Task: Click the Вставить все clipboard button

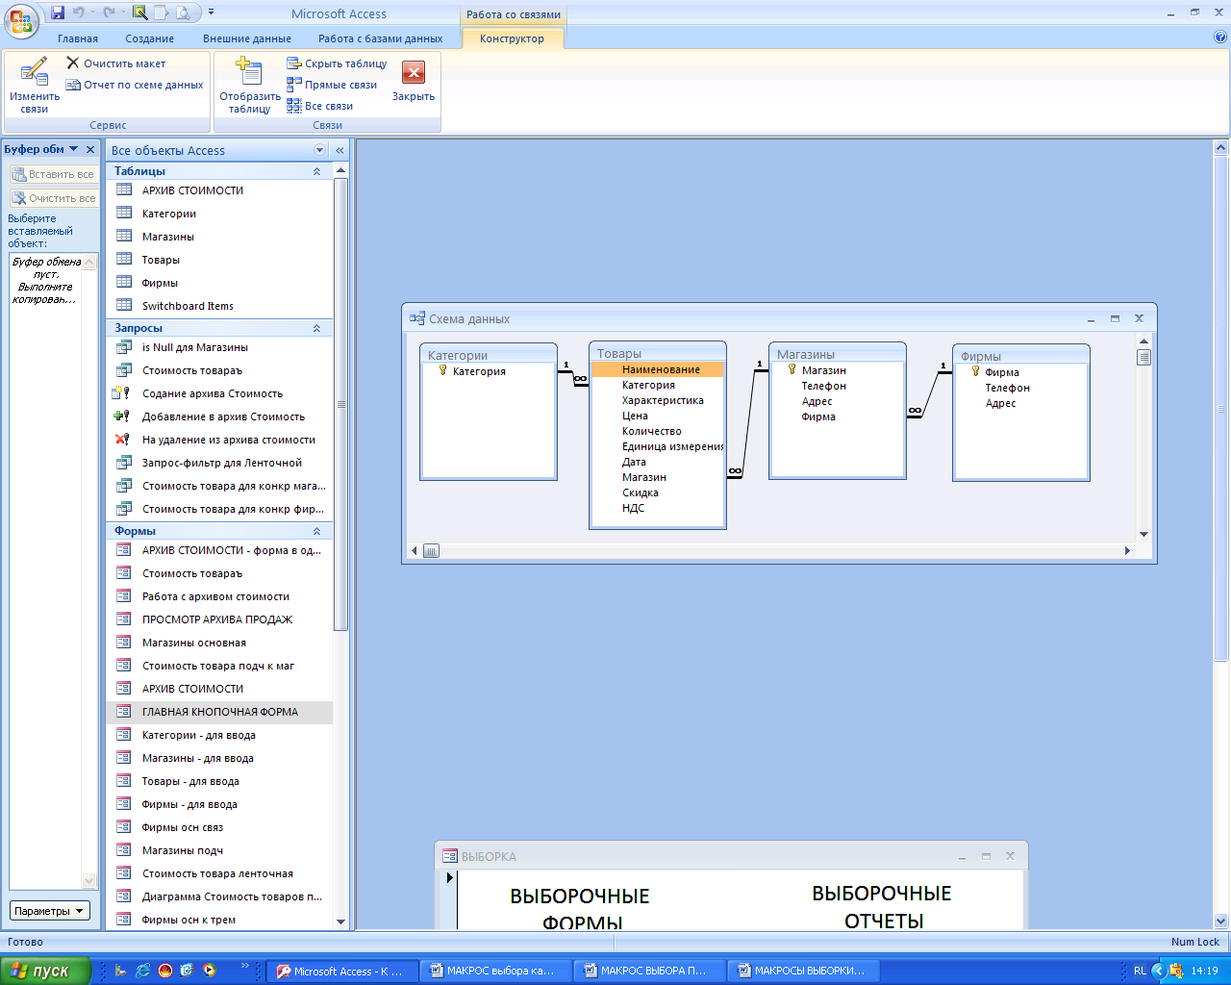Action: point(53,174)
